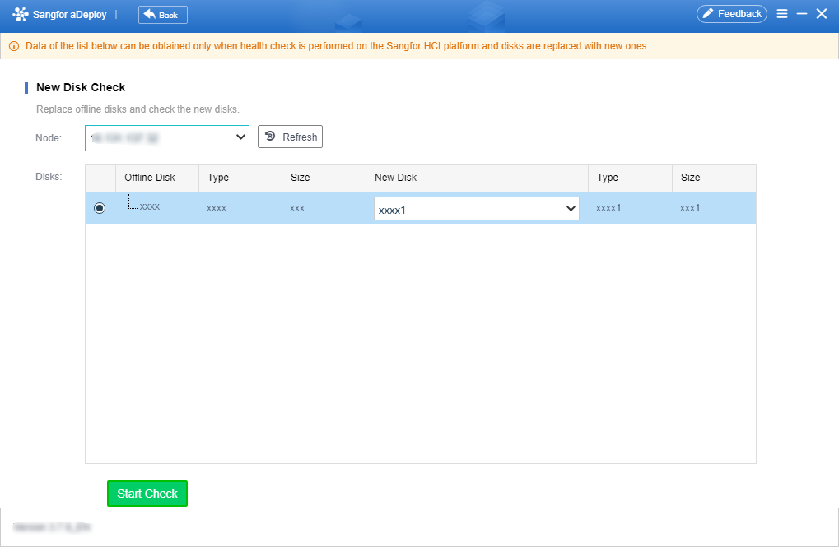839x547 pixels.
Task: Select the xxxx offline disk radio button
Action: tap(100, 208)
